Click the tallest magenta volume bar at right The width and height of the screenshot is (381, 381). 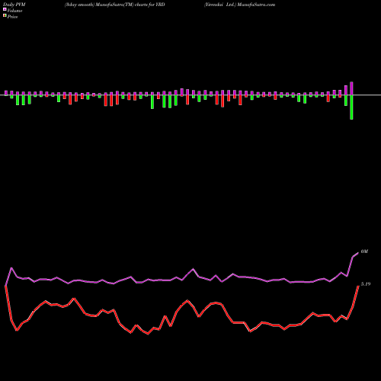[x=351, y=88]
